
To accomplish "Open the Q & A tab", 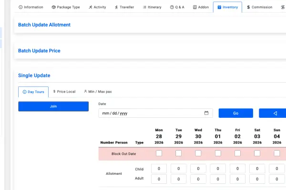I will (177, 7).
